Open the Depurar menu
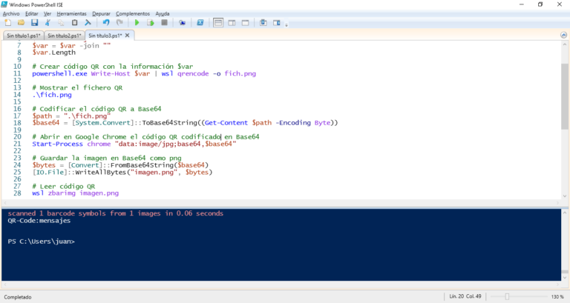The height and width of the screenshot is (303, 570). 101,14
